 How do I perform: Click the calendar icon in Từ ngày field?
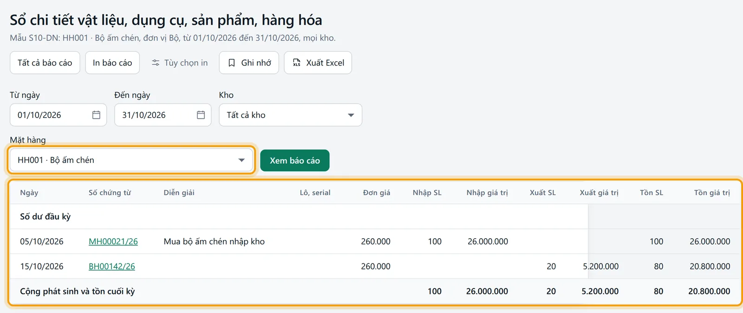[96, 115]
